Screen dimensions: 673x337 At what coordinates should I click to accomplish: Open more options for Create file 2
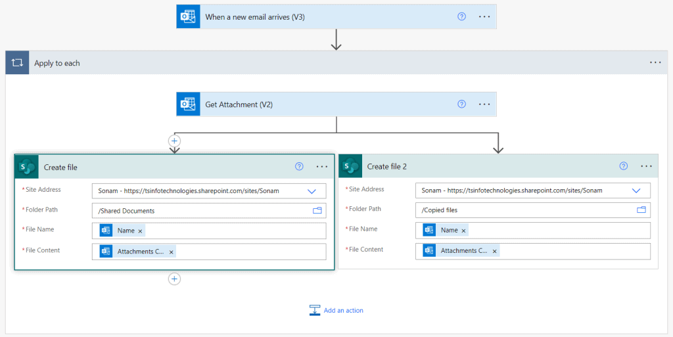(647, 166)
